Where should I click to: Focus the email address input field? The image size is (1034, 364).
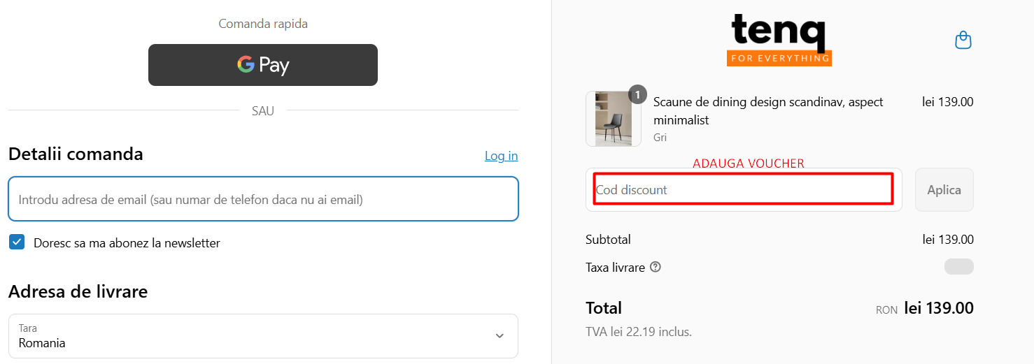263,199
